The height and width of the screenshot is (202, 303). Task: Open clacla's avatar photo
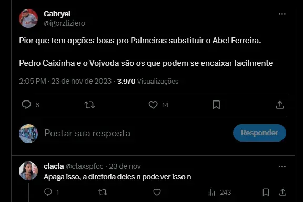28,171
